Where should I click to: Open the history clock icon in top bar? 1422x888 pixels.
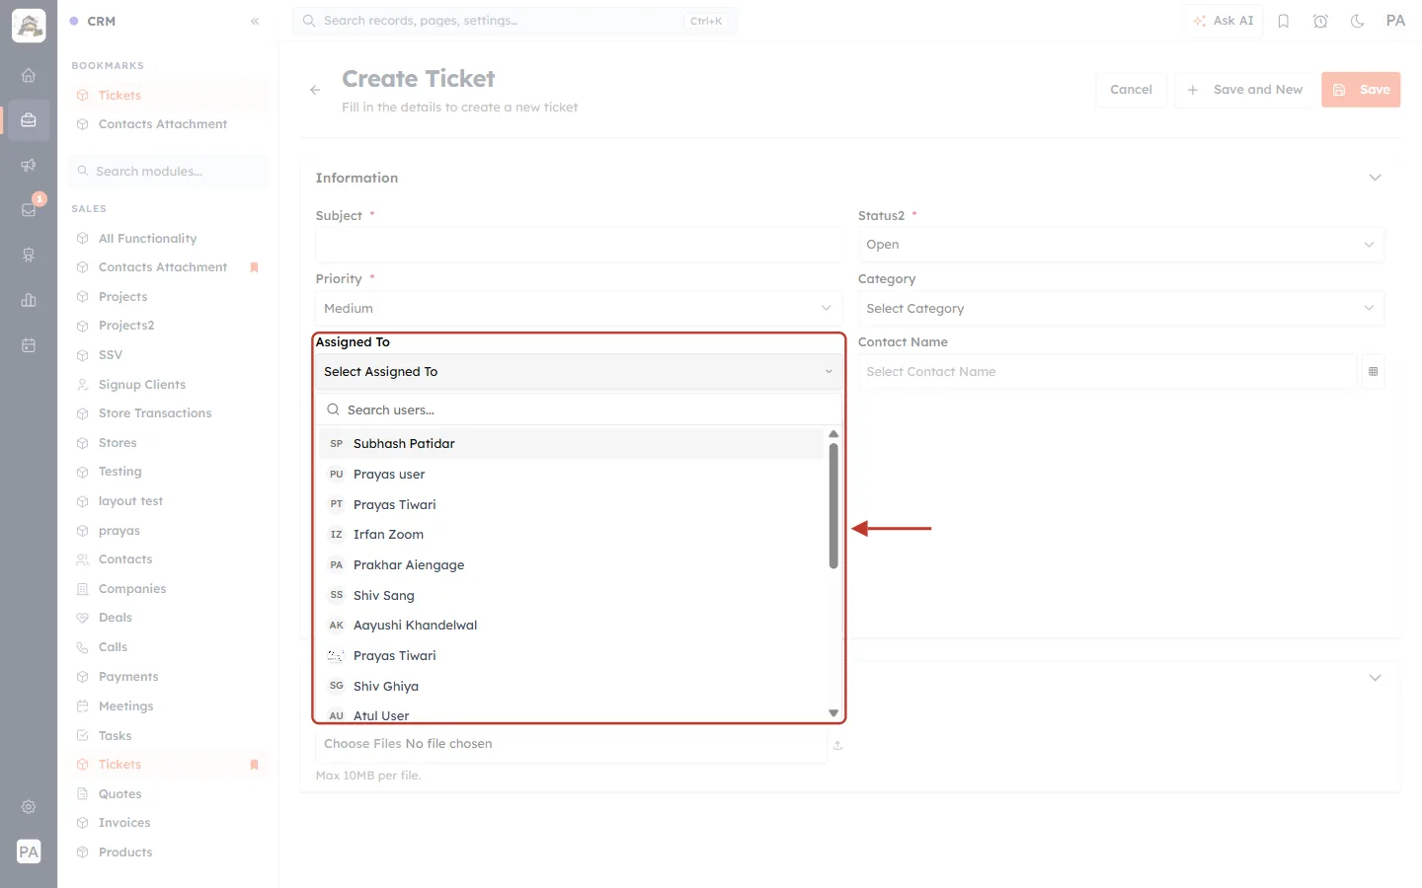[1320, 21]
